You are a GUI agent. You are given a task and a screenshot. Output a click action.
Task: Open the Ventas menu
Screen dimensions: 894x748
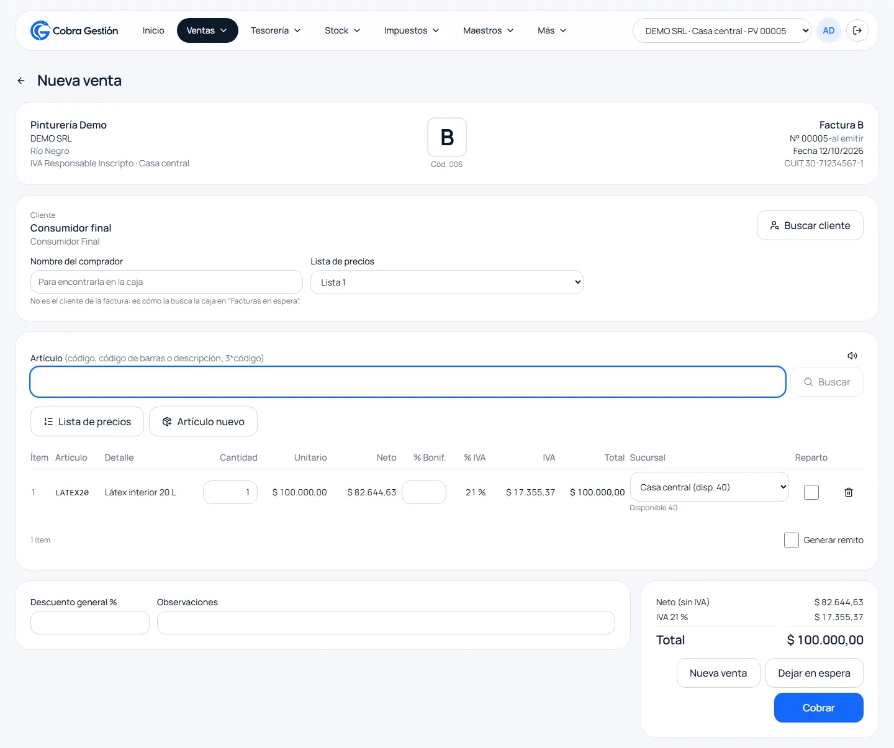click(x=207, y=30)
